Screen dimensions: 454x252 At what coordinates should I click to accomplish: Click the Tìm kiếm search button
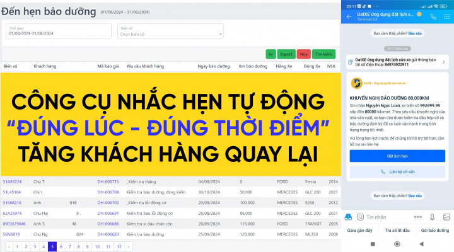323,54
